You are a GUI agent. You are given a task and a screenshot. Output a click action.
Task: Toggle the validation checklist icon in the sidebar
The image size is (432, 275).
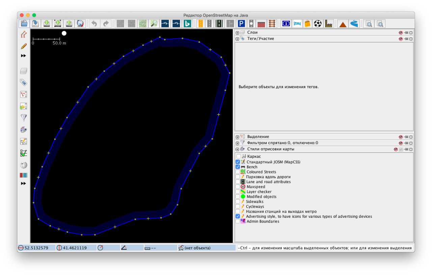24,153
